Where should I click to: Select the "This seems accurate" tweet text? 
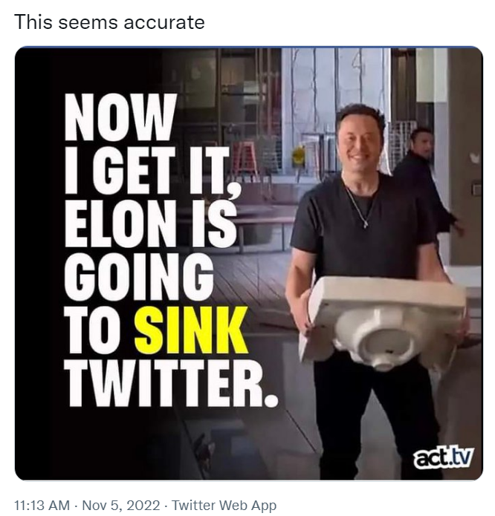pos(109,22)
